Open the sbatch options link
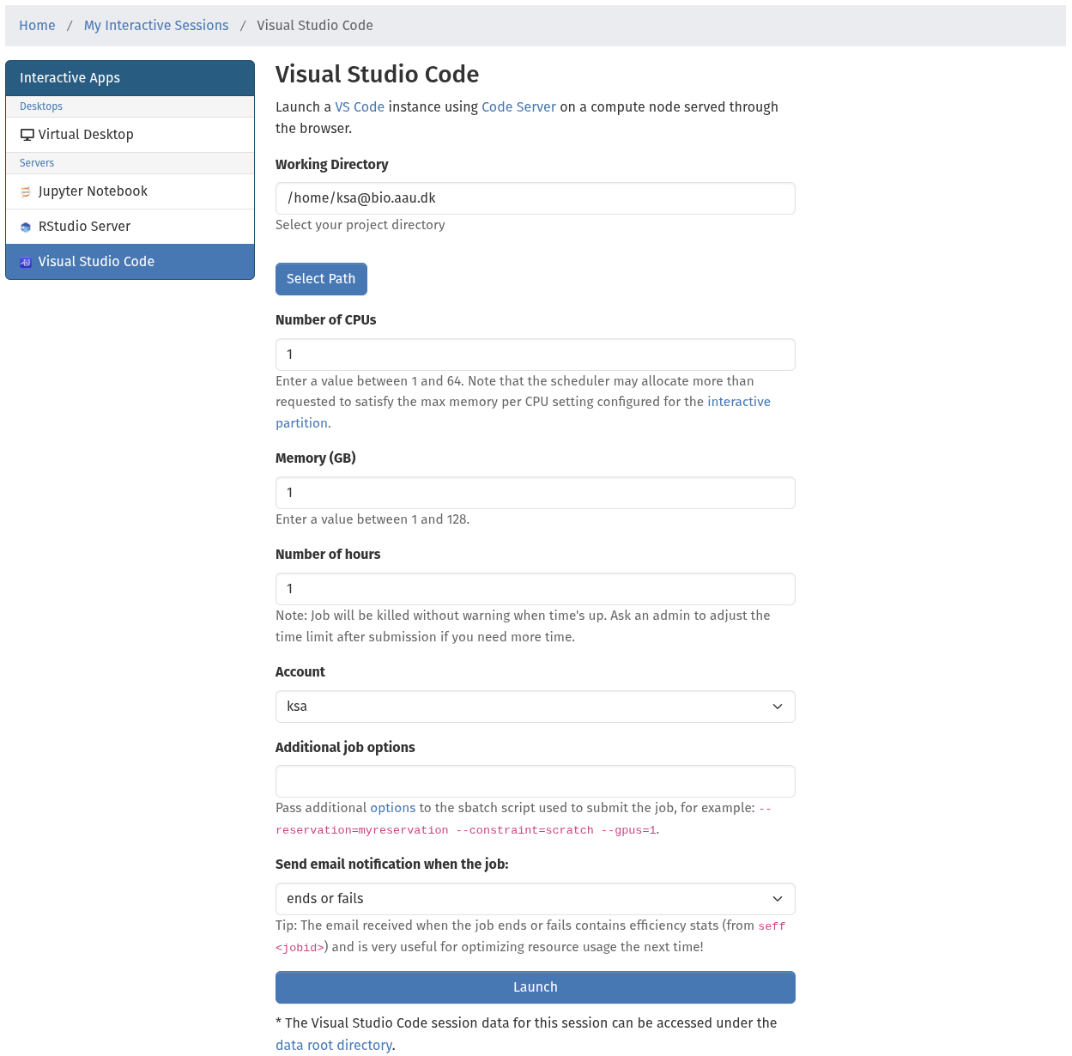Image resolution: width=1072 pixels, height=1056 pixels. tap(393, 808)
